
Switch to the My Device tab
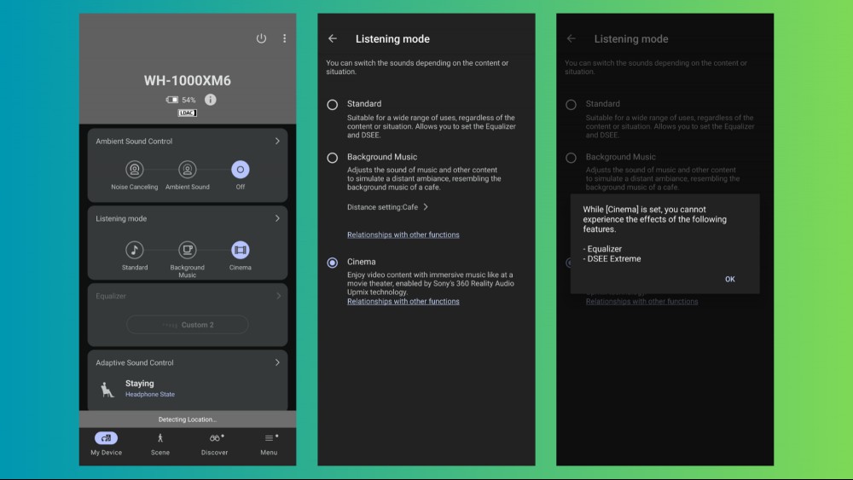[106, 444]
